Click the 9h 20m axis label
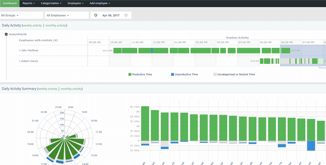This screenshot has width=326, height=165. pyautogui.click(x=135, y=107)
